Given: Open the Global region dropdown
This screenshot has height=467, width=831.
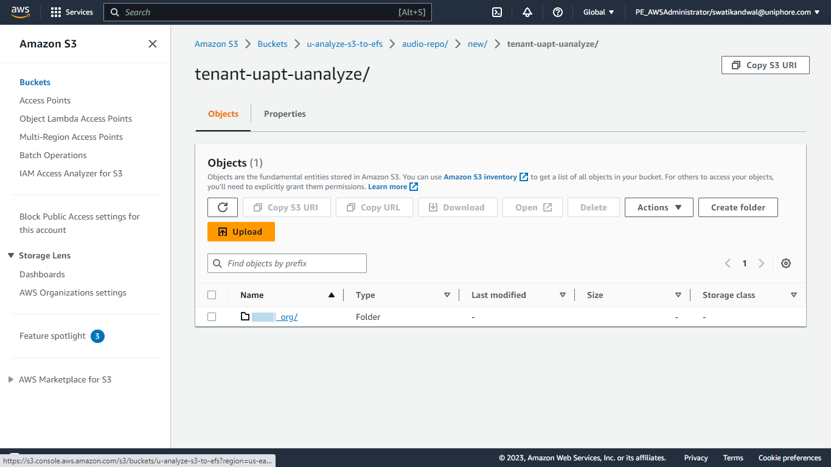Looking at the screenshot, I should [599, 12].
